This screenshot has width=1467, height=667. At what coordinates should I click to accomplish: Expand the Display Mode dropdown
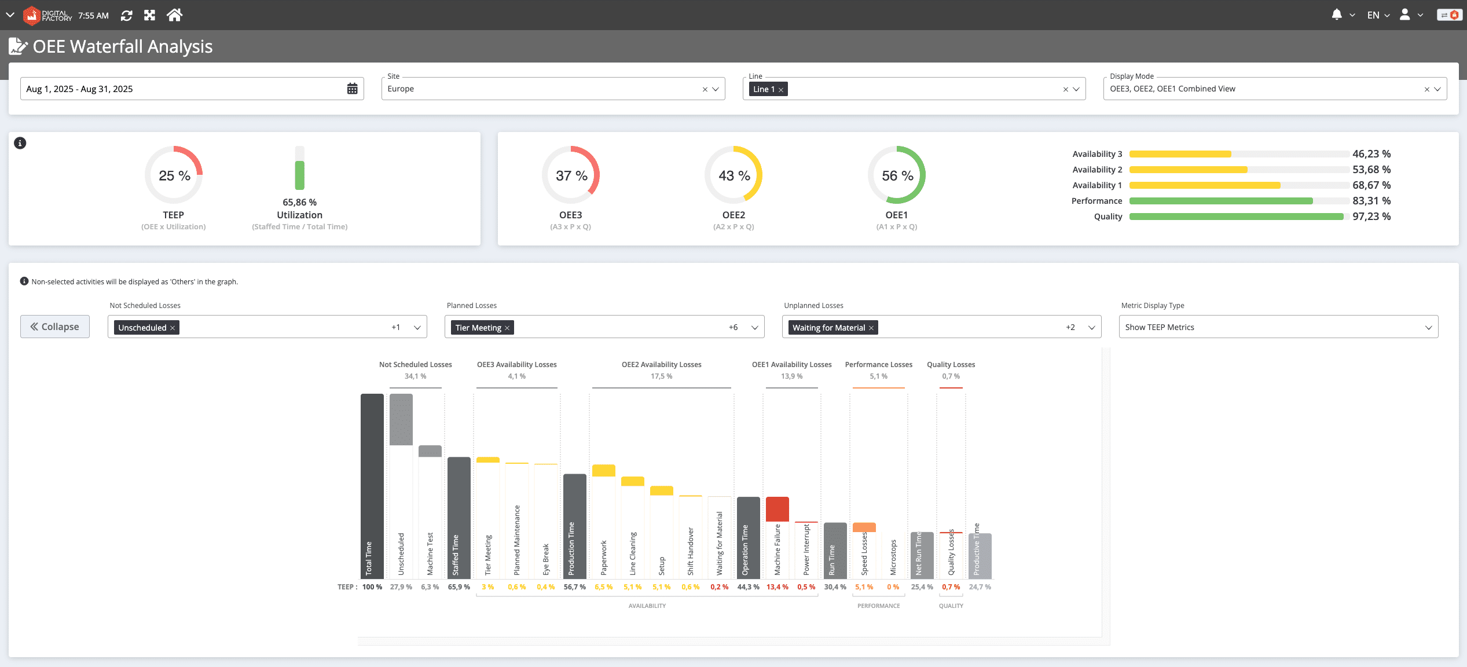coord(1437,89)
